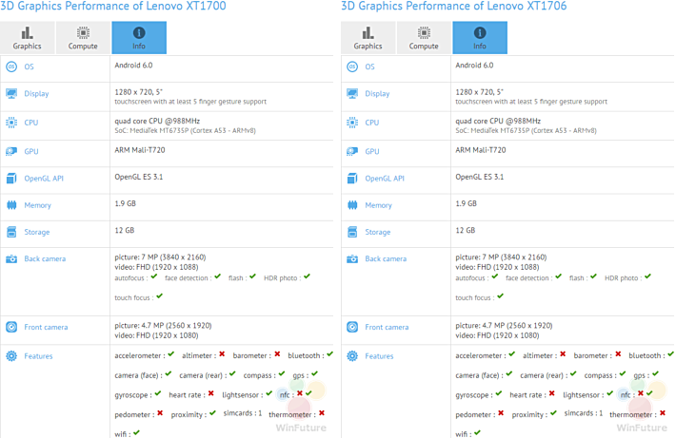Click '1.9 GB' memory value in XT1700 panel
The image size is (676, 438).
(x=126, y=203)
